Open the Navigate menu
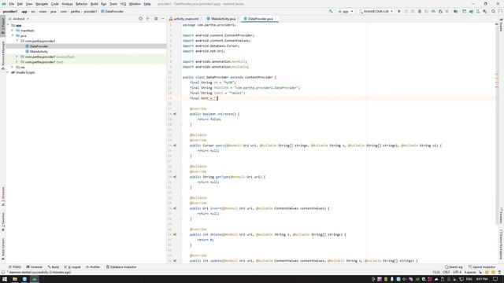 (42, 4)
